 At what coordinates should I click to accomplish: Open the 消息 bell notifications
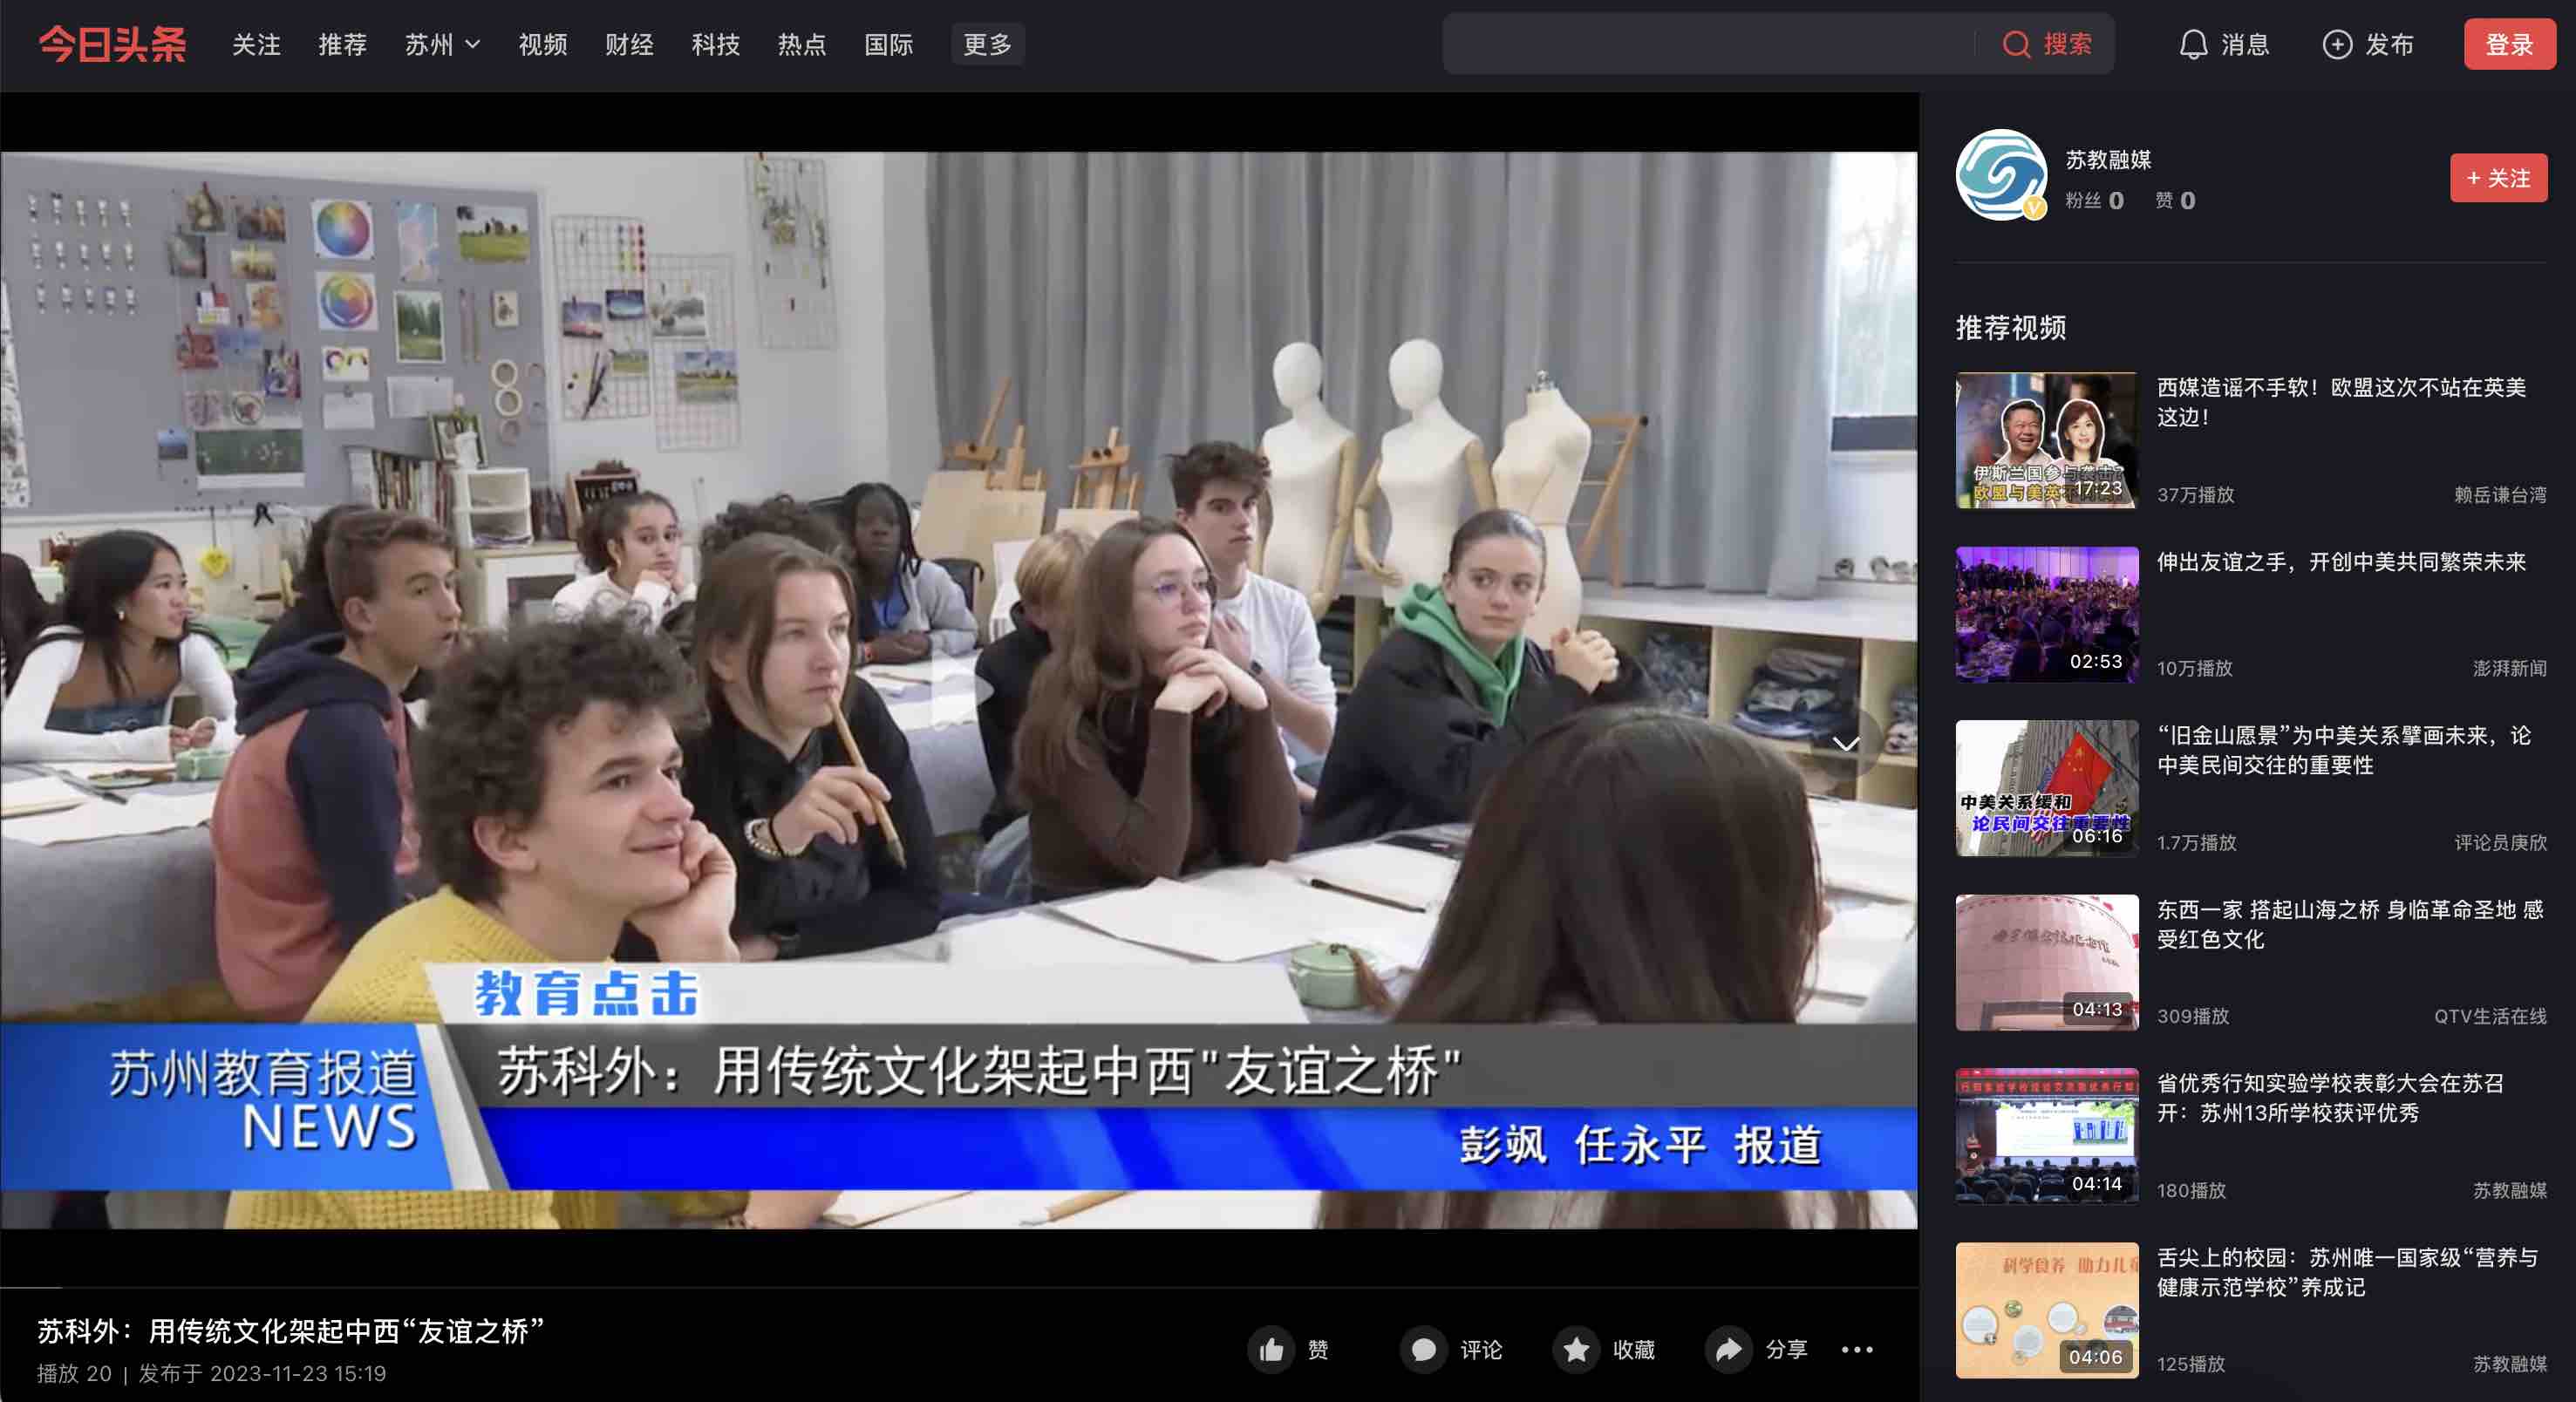[2193, 44]
